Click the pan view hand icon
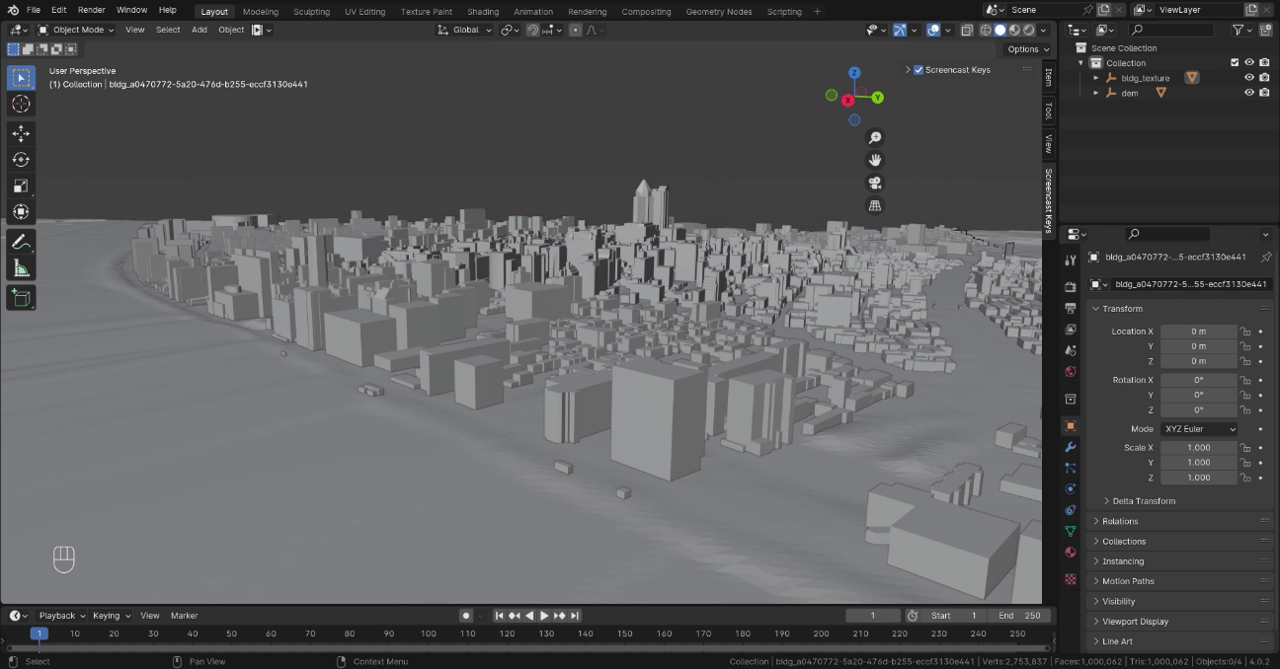 (874, 160)
